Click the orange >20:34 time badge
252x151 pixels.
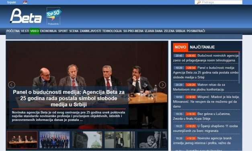pyautogui.click(x=191, y=68)
